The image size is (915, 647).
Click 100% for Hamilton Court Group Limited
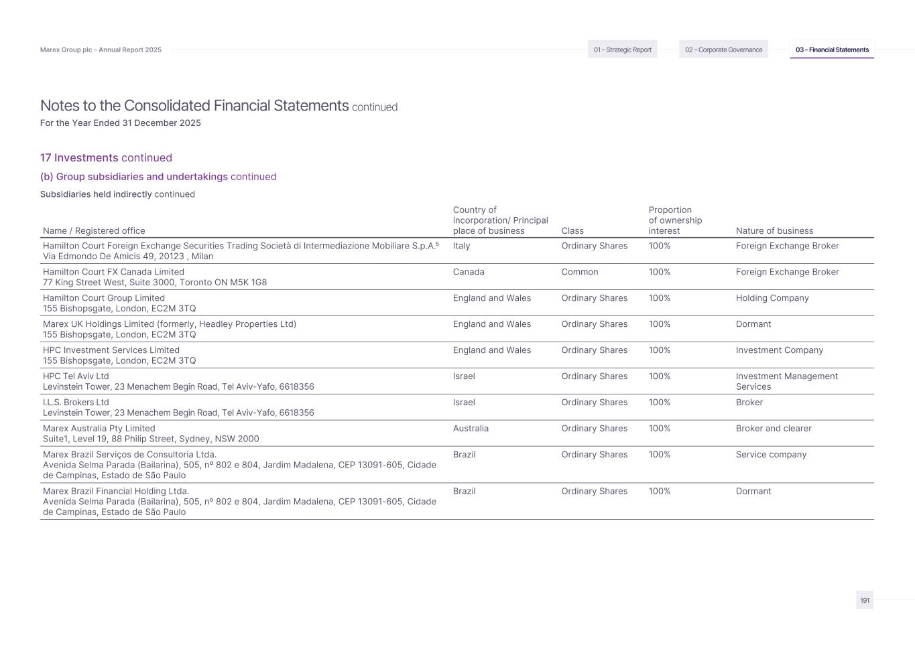tap(660, 298)
